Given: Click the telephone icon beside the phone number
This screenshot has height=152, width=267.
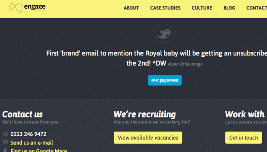Looking at the screenshot, I should [x=5, y=134].
